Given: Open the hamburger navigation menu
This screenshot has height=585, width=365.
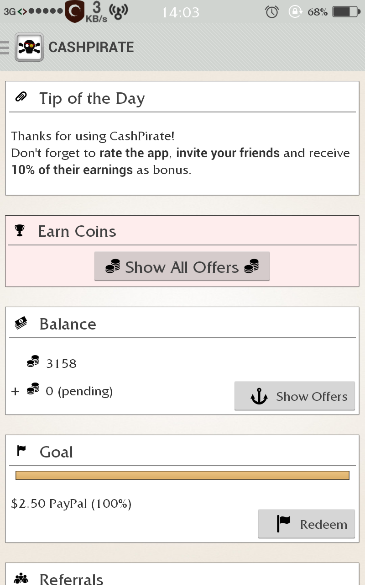Looking at the screenshot, I should (x=5, y=47).
